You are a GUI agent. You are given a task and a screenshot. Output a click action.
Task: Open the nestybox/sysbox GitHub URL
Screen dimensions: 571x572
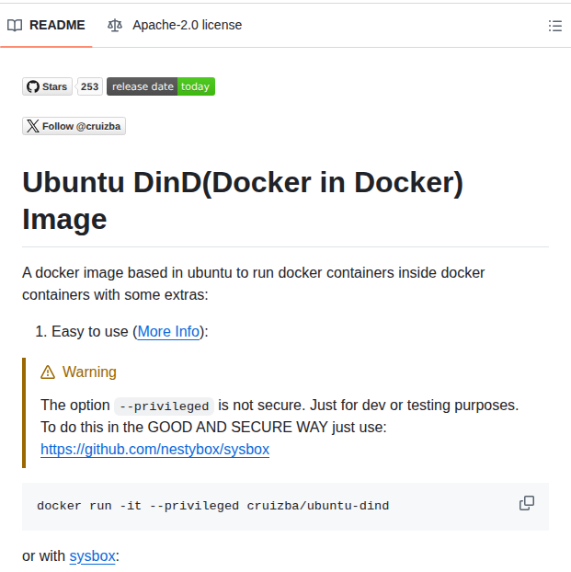(155, 449)
